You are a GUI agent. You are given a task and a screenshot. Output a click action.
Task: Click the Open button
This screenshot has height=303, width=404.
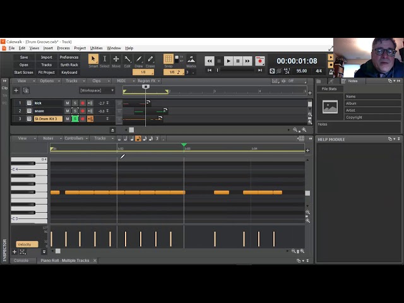[24, 65]
